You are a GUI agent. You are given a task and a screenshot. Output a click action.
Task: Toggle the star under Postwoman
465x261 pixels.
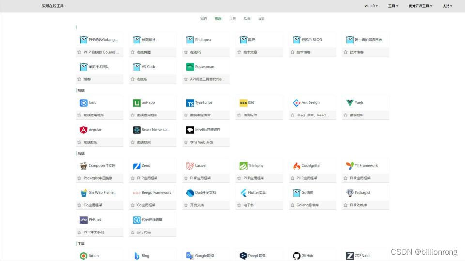(186, 79)
